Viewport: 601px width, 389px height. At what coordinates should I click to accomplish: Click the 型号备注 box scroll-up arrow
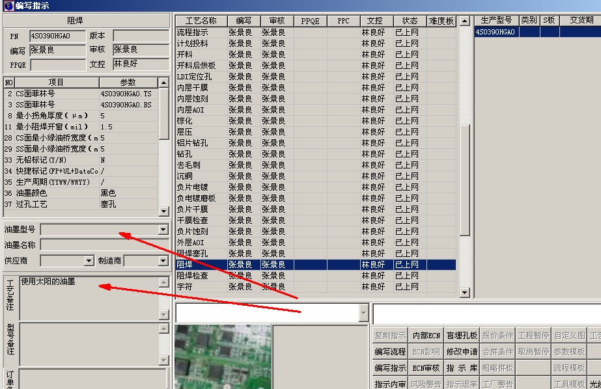[x=163, y=329]
